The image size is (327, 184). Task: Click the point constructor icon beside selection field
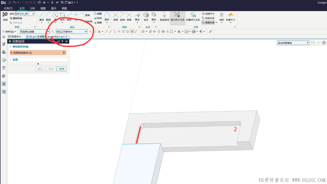64,53
